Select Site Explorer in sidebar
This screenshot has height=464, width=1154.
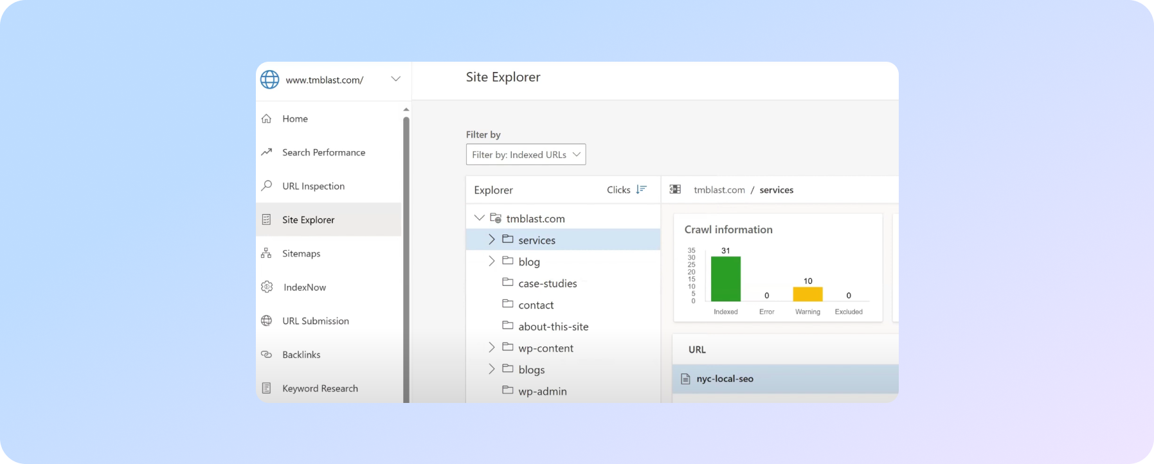[329, 220]
